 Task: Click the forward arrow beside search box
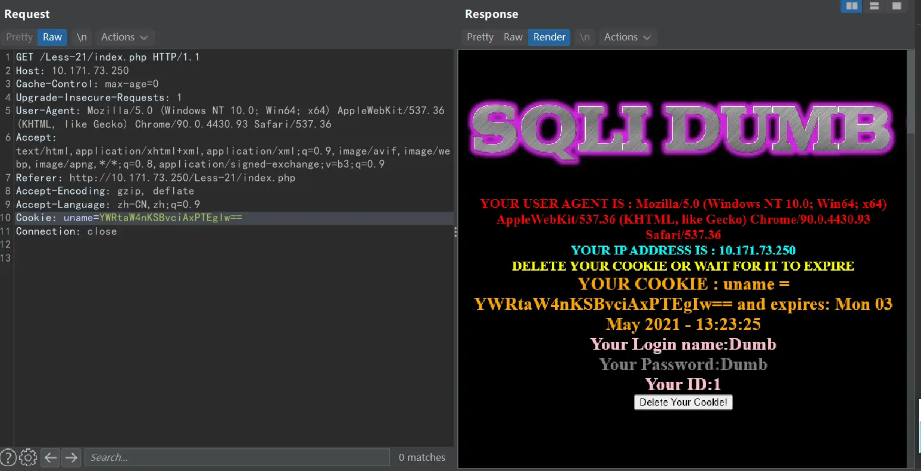[x=71, y=457]
